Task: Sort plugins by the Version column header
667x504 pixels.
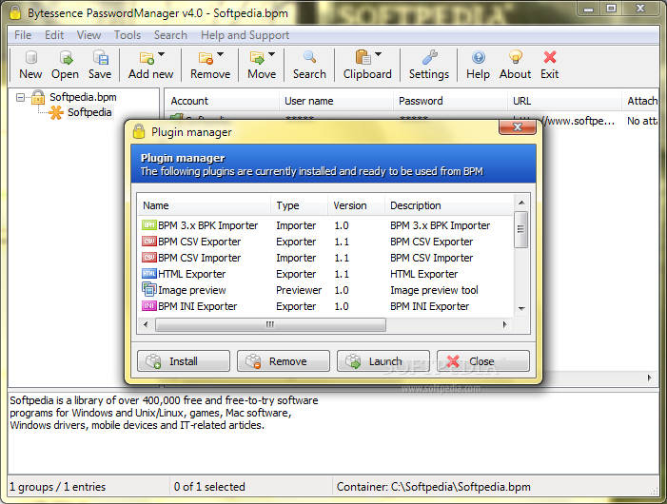Action: [x=356, y=205]
